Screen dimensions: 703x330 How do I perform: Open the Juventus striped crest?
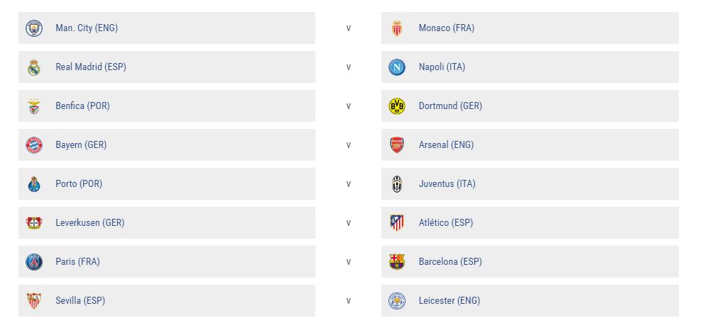397,184
